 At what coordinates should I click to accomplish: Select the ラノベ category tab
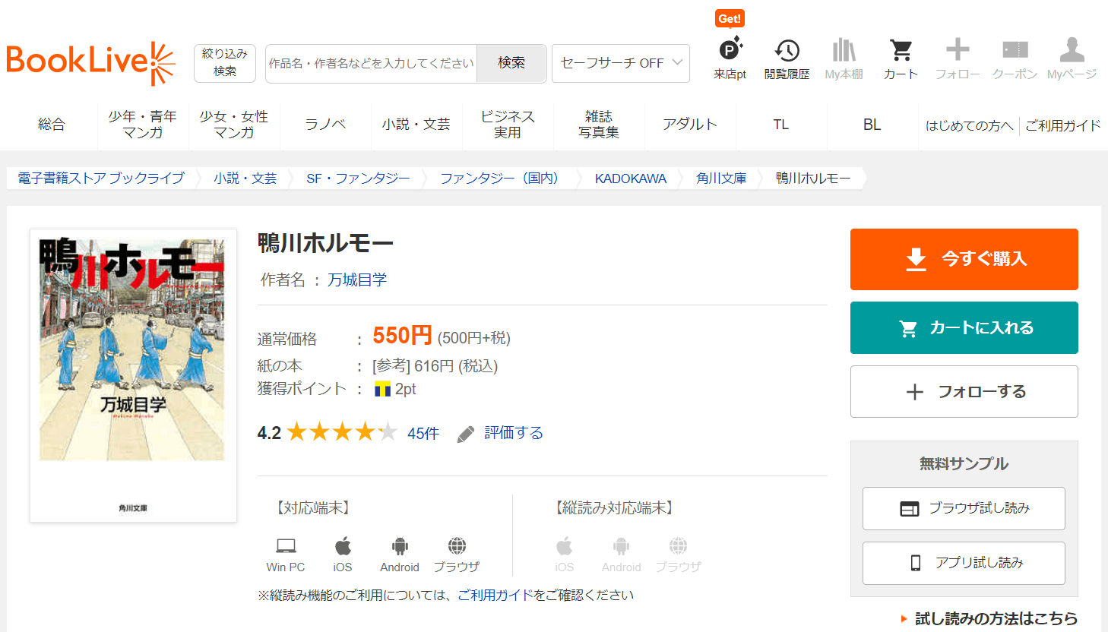[x=325, y=125]
